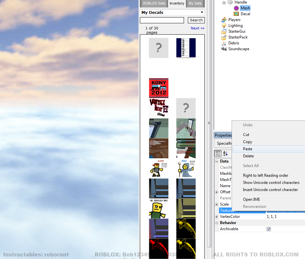Collapse the Data properties section
Screen dimensions: 305x259
click(216, 162)
